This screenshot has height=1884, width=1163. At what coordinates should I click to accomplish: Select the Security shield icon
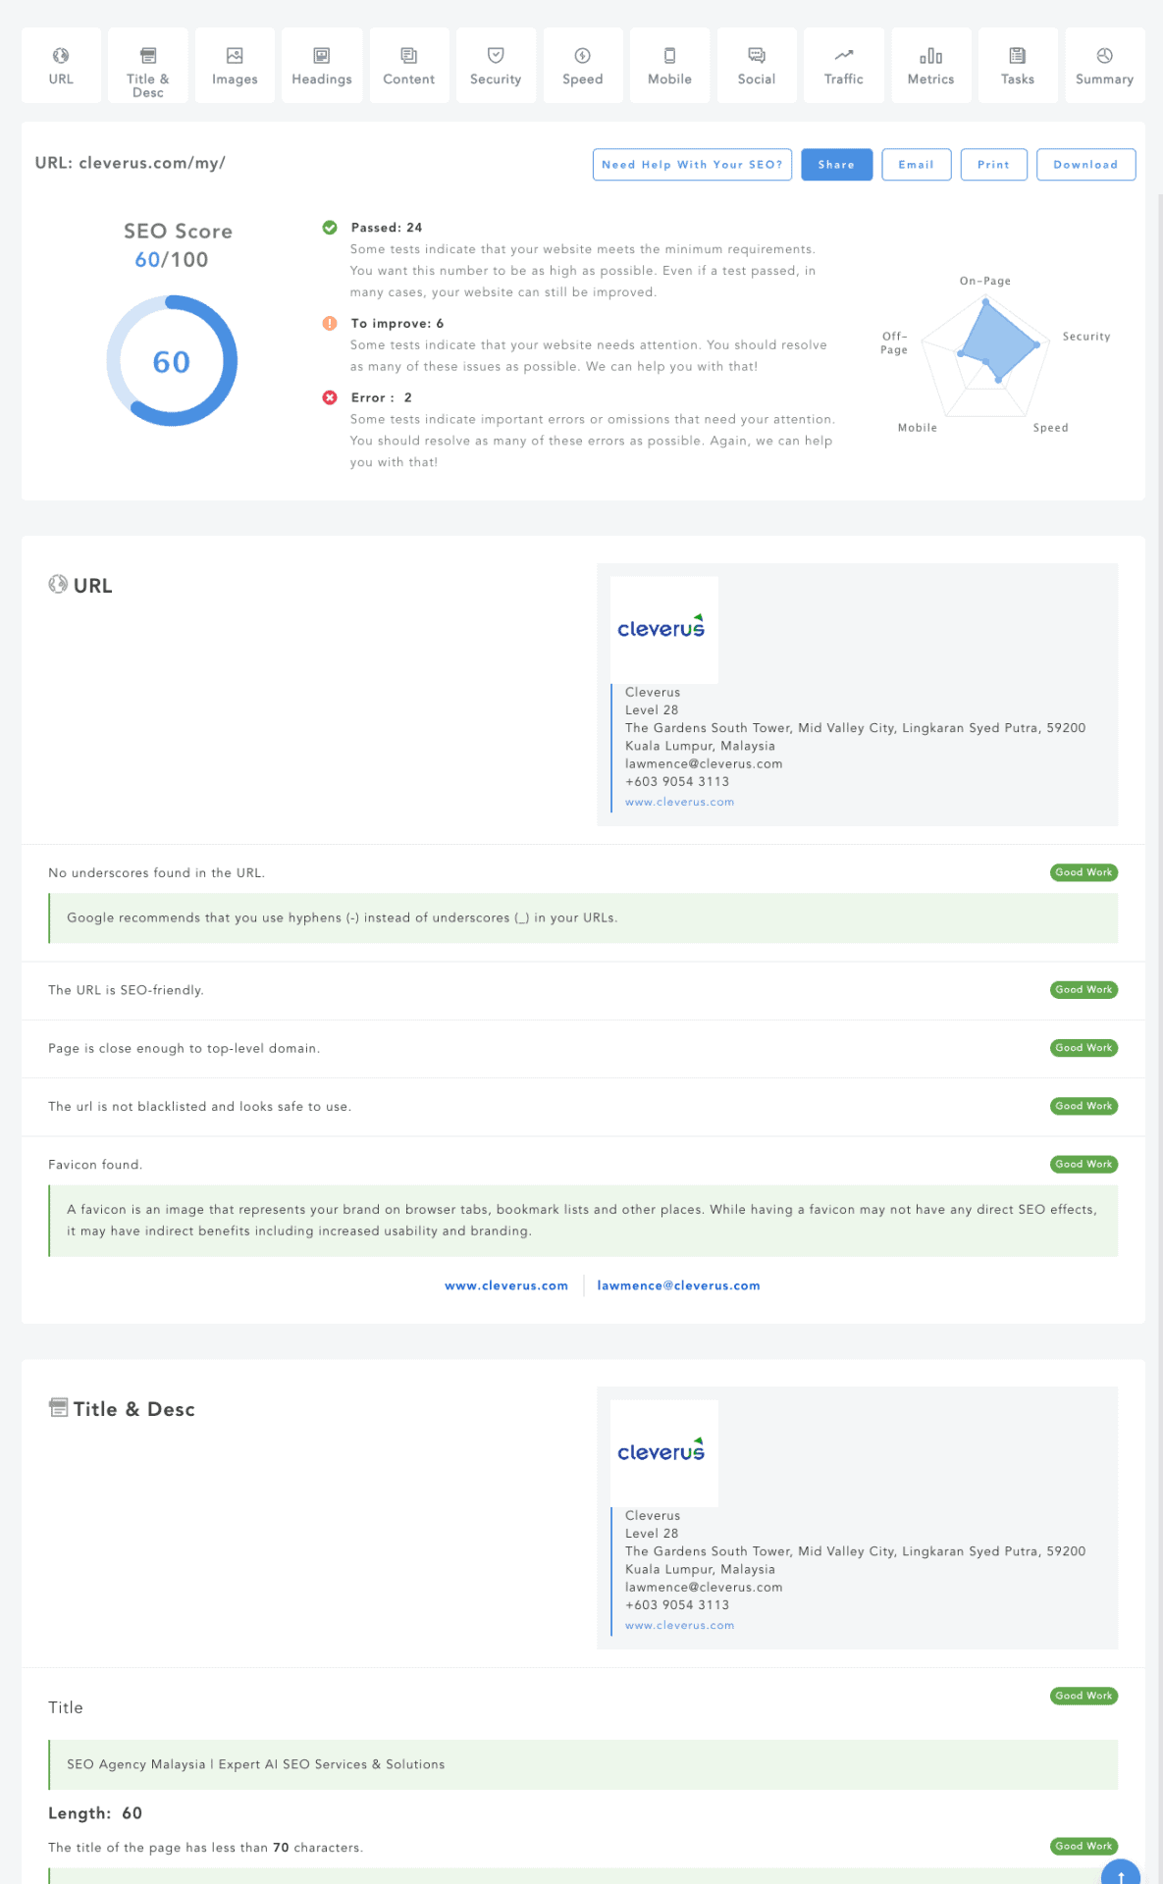click(x=496, y=56)
